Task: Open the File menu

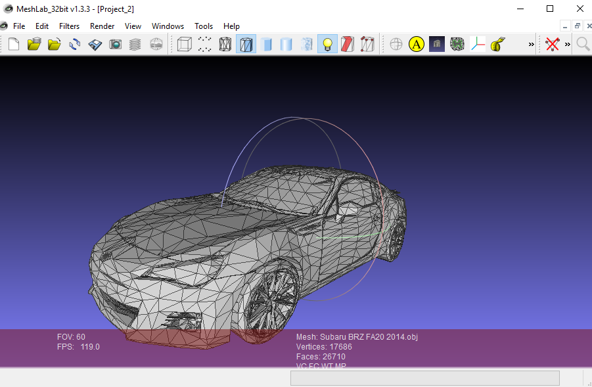Action: point(19,26)
